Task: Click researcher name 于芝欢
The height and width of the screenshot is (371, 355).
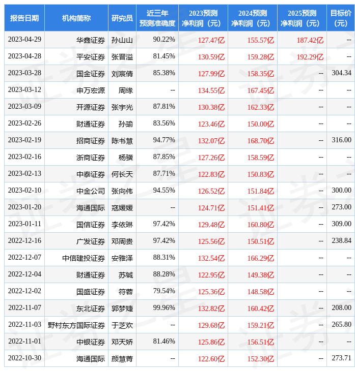Action: tap(122, 326)
